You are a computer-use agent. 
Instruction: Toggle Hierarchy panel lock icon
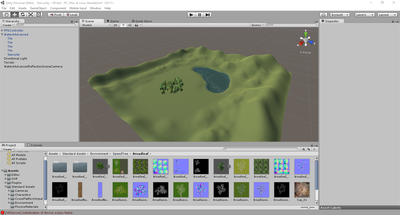click(x=72, y=21)
